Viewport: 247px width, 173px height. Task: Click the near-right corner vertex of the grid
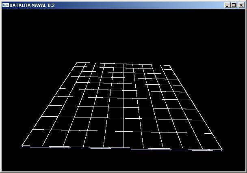click(222, 150)
